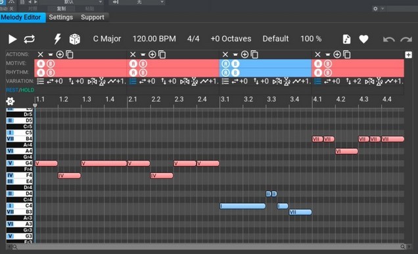Screen dimensions: 418x254
Task: Select the long blue C4 note in bar 3
Action: tap(243, 206)
